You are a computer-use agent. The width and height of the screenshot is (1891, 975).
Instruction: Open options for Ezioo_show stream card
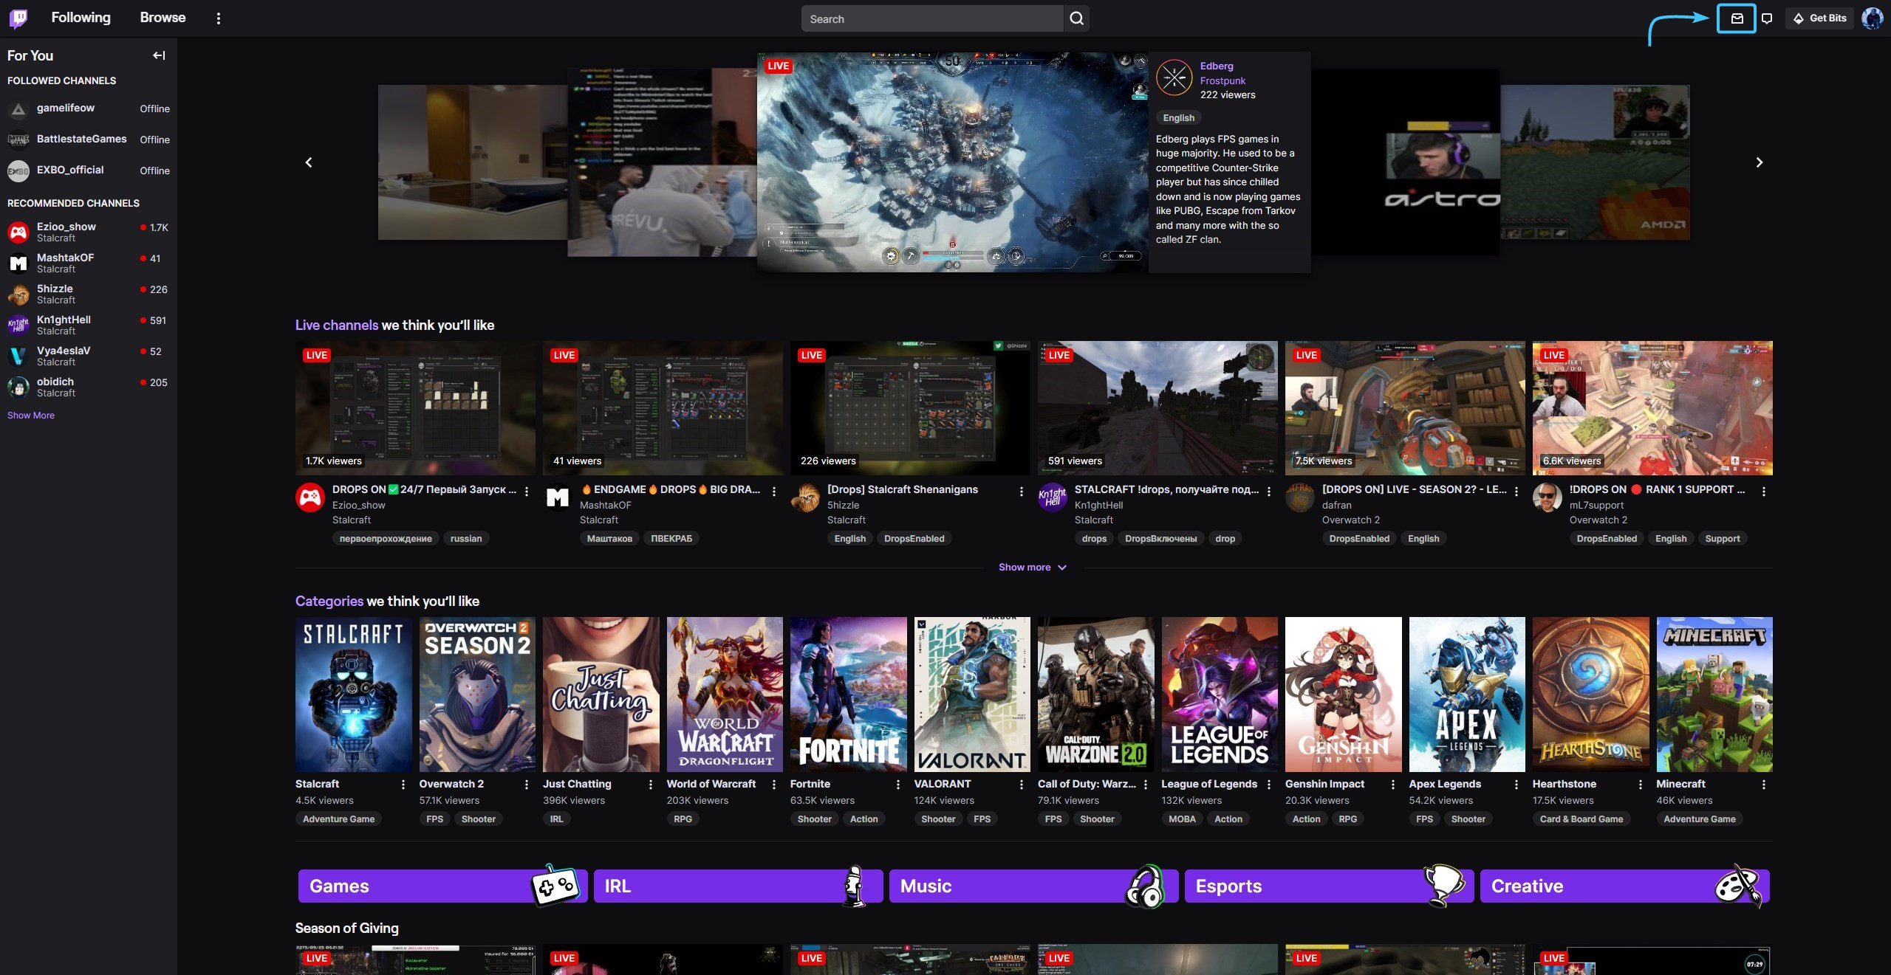click(x=527, y=491)
